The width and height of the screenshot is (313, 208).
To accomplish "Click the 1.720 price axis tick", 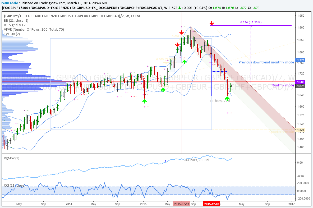I will [301, 74].
